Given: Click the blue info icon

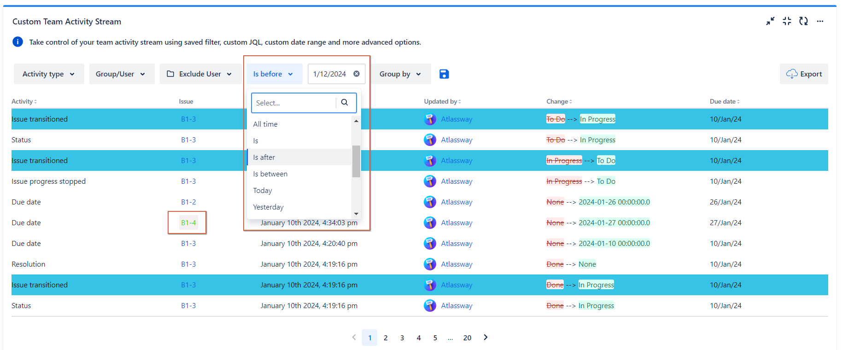Looking at the screenshot, I should [x=18, y=42].
